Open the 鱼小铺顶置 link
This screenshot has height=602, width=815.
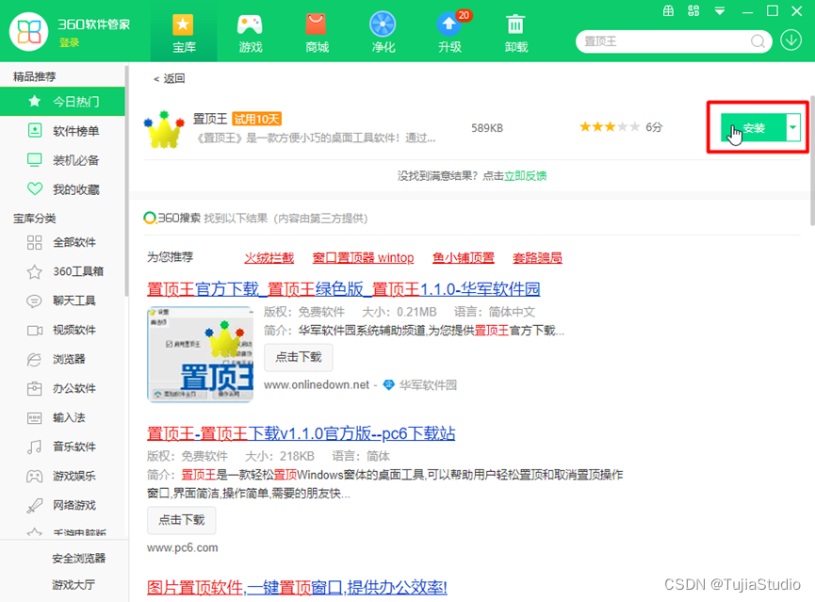pyautogui.click(x=464, y=258)
